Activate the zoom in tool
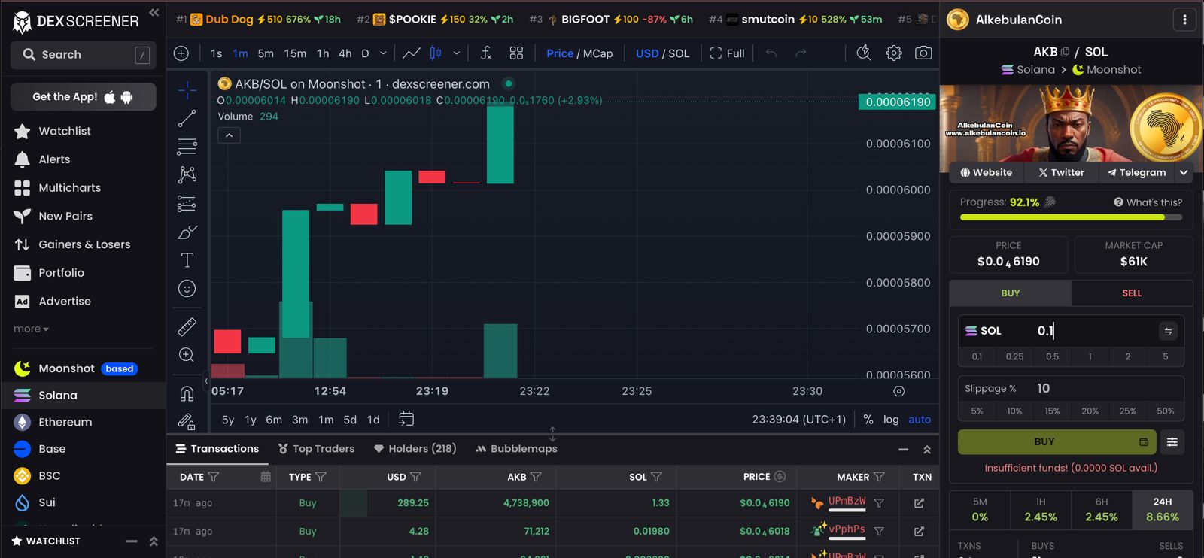 (187, 355)
